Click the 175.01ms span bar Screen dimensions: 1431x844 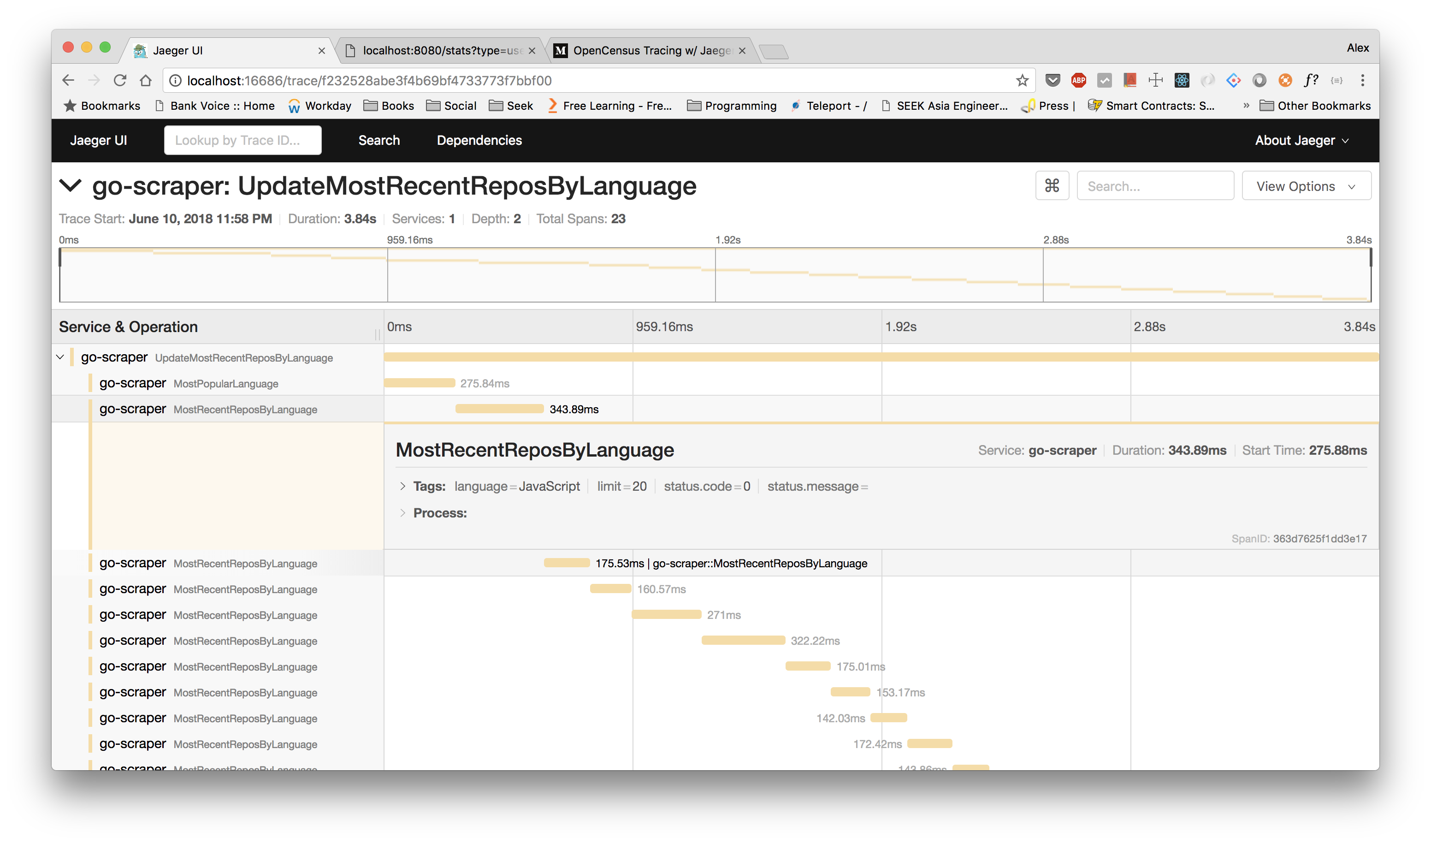(808, 666)
